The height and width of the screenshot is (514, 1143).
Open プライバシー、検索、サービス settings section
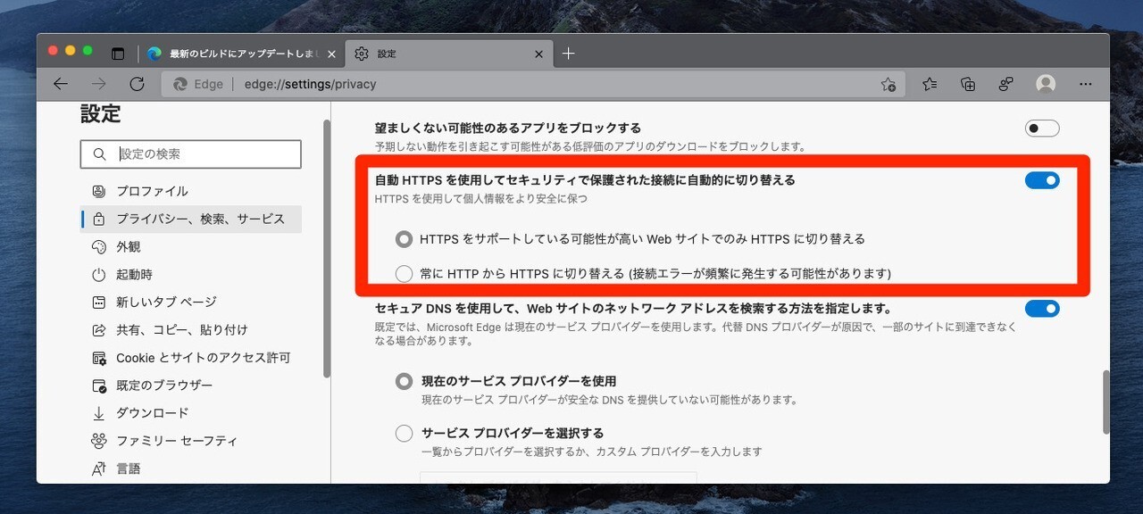(191, 219)
